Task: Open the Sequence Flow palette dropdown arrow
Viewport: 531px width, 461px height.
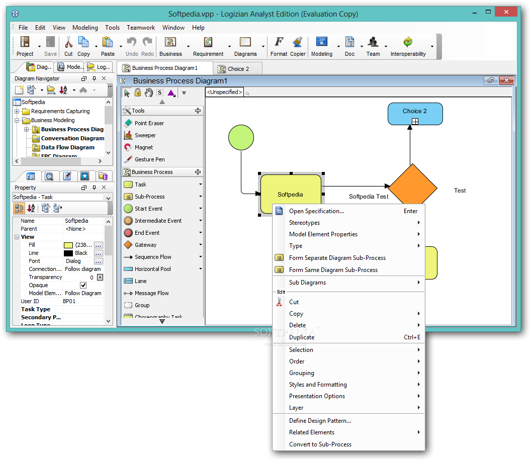Action: 201,257
